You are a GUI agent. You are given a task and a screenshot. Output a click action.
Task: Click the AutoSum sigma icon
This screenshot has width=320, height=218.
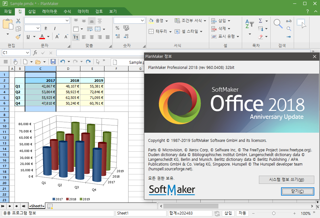coord(260,21)
